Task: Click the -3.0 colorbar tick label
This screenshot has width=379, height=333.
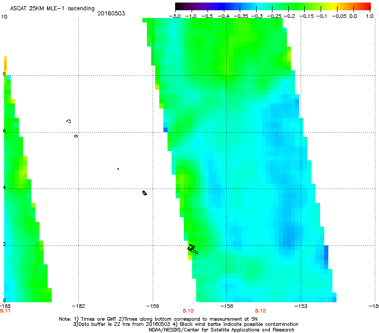Action: (175, 16)
